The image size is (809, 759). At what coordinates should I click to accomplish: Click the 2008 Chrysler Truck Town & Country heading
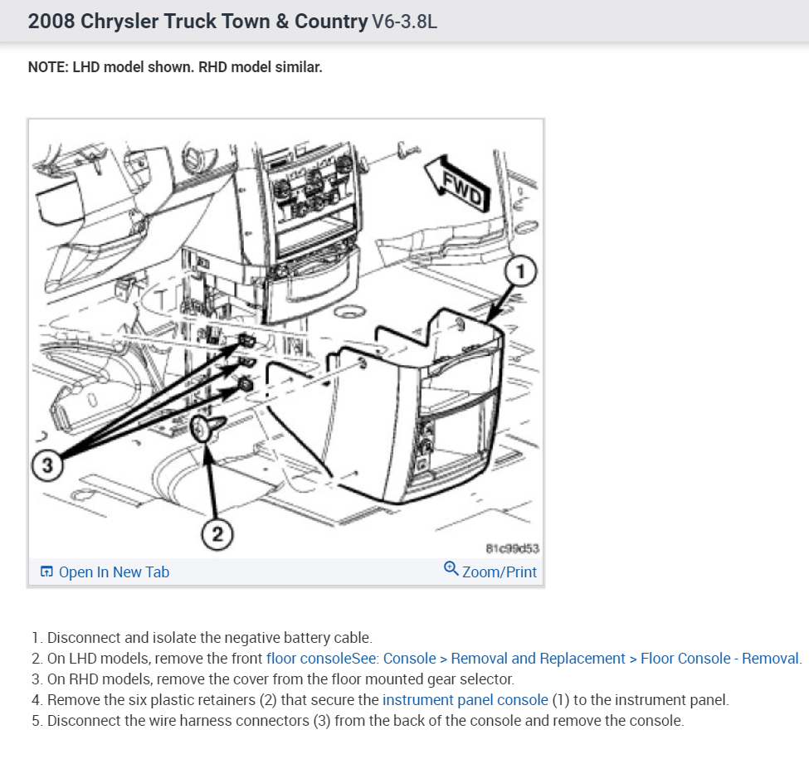pyautogui.click(x=197, y=21)
